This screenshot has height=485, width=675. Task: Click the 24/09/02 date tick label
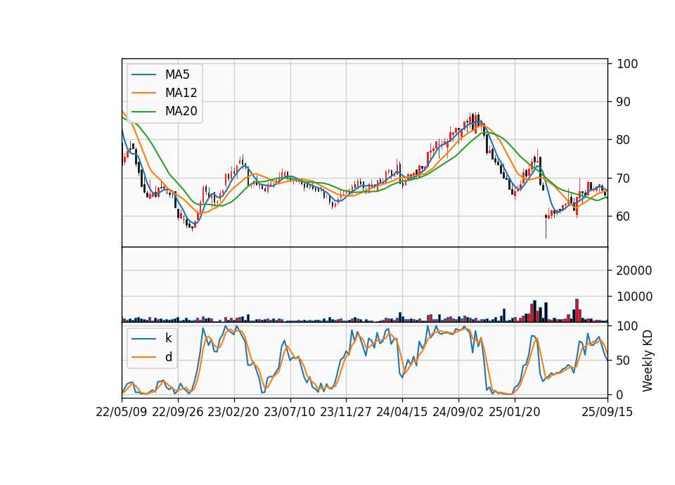tap(458, 412)
